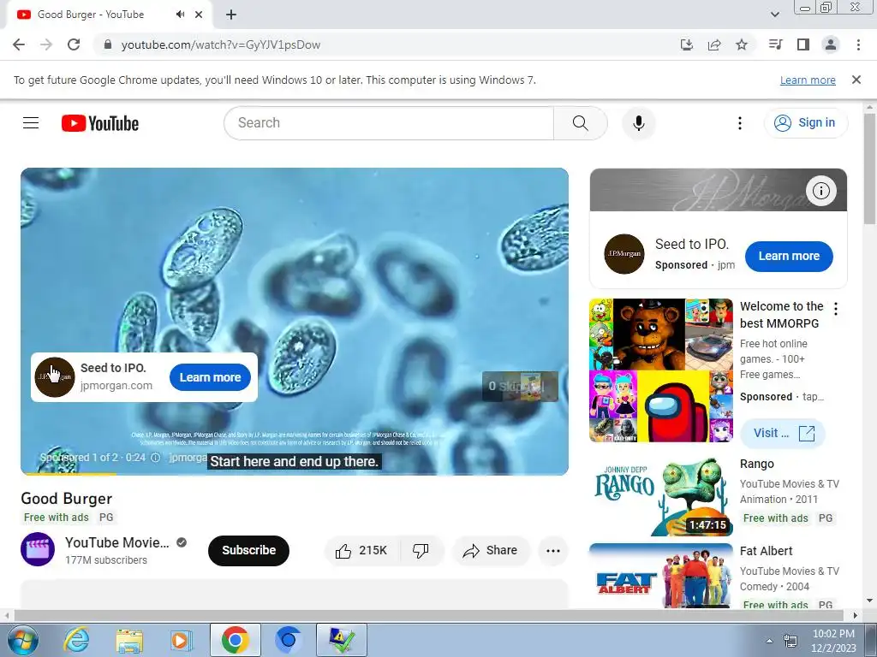This screenshot has height=657, width=877.
Task: Click Learn more in sidebar Seed to IPO ad
Action: (x=789, y=257)
